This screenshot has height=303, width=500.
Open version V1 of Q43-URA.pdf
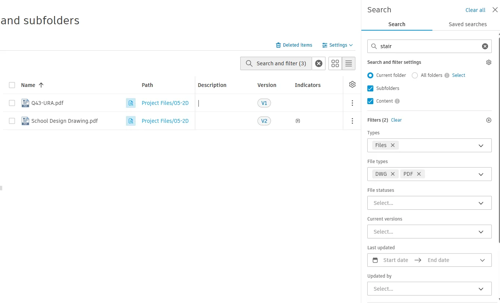(x=264, y=103)
